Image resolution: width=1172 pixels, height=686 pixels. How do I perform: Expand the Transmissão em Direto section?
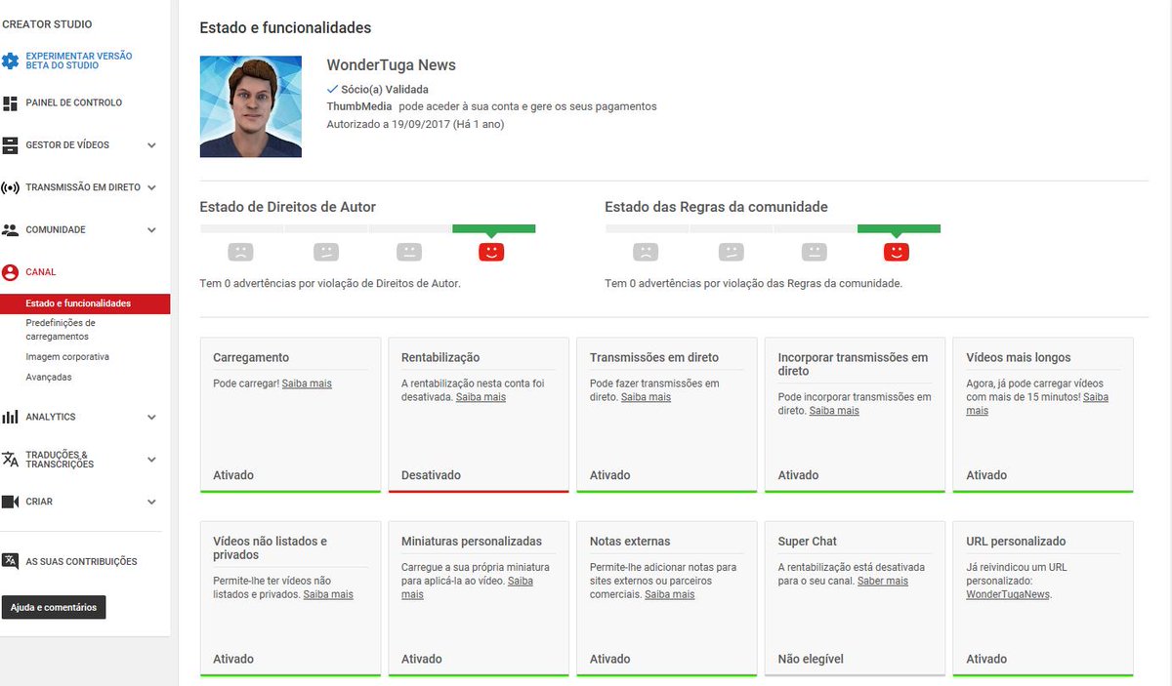coord(151,187)
